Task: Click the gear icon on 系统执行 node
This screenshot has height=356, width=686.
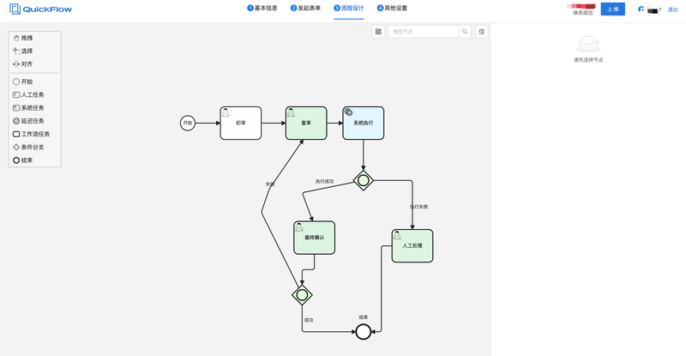Action: (x=348, y=112)
